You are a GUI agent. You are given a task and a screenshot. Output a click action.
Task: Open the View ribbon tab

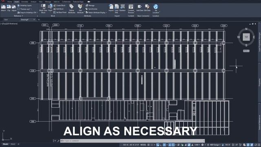pyautogui.click(x=41, y=2)
